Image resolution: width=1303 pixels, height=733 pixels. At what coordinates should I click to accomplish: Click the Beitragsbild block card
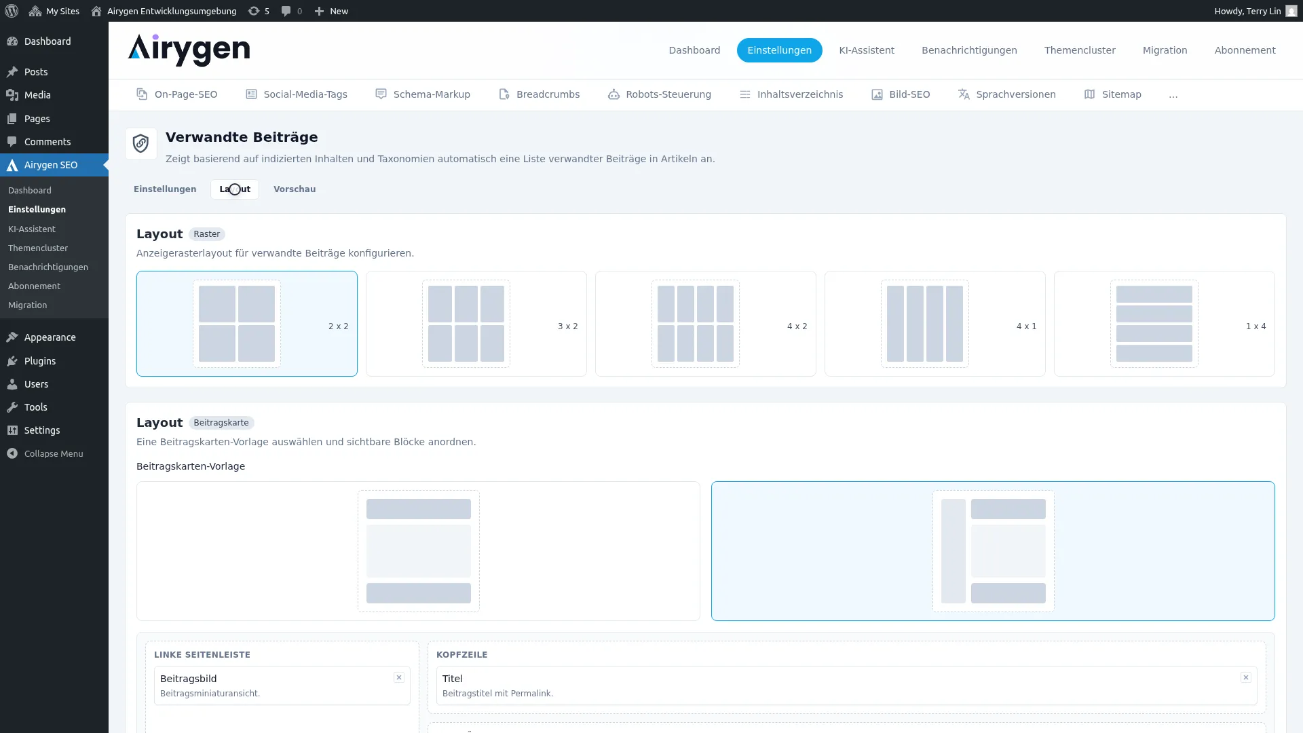click(x=282, y=685)
